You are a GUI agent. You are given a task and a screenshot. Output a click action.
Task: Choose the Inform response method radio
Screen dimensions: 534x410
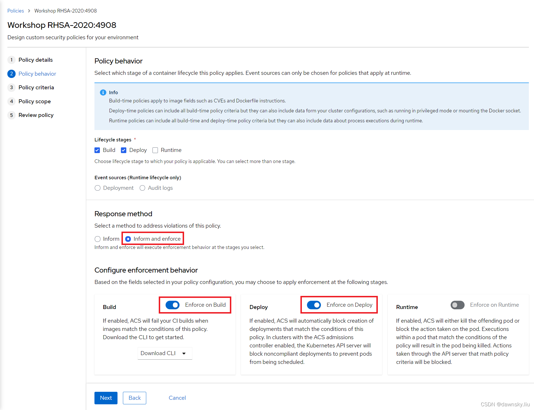point(98,239)
